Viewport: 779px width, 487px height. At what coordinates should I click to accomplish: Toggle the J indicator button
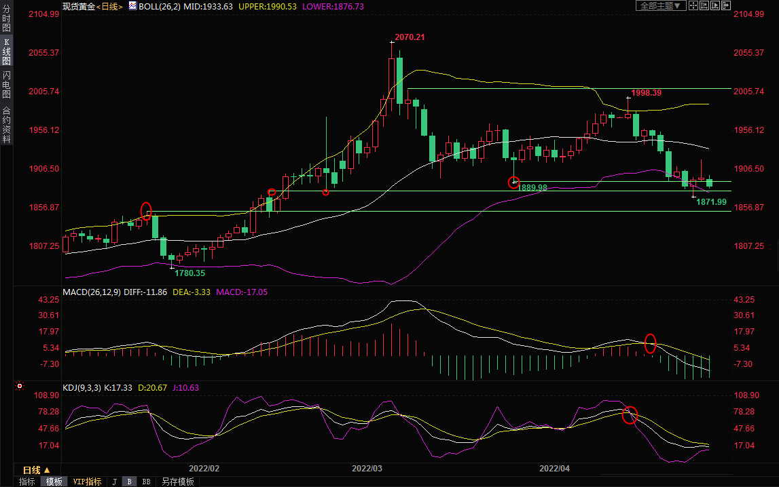click(x=114, y=482)
